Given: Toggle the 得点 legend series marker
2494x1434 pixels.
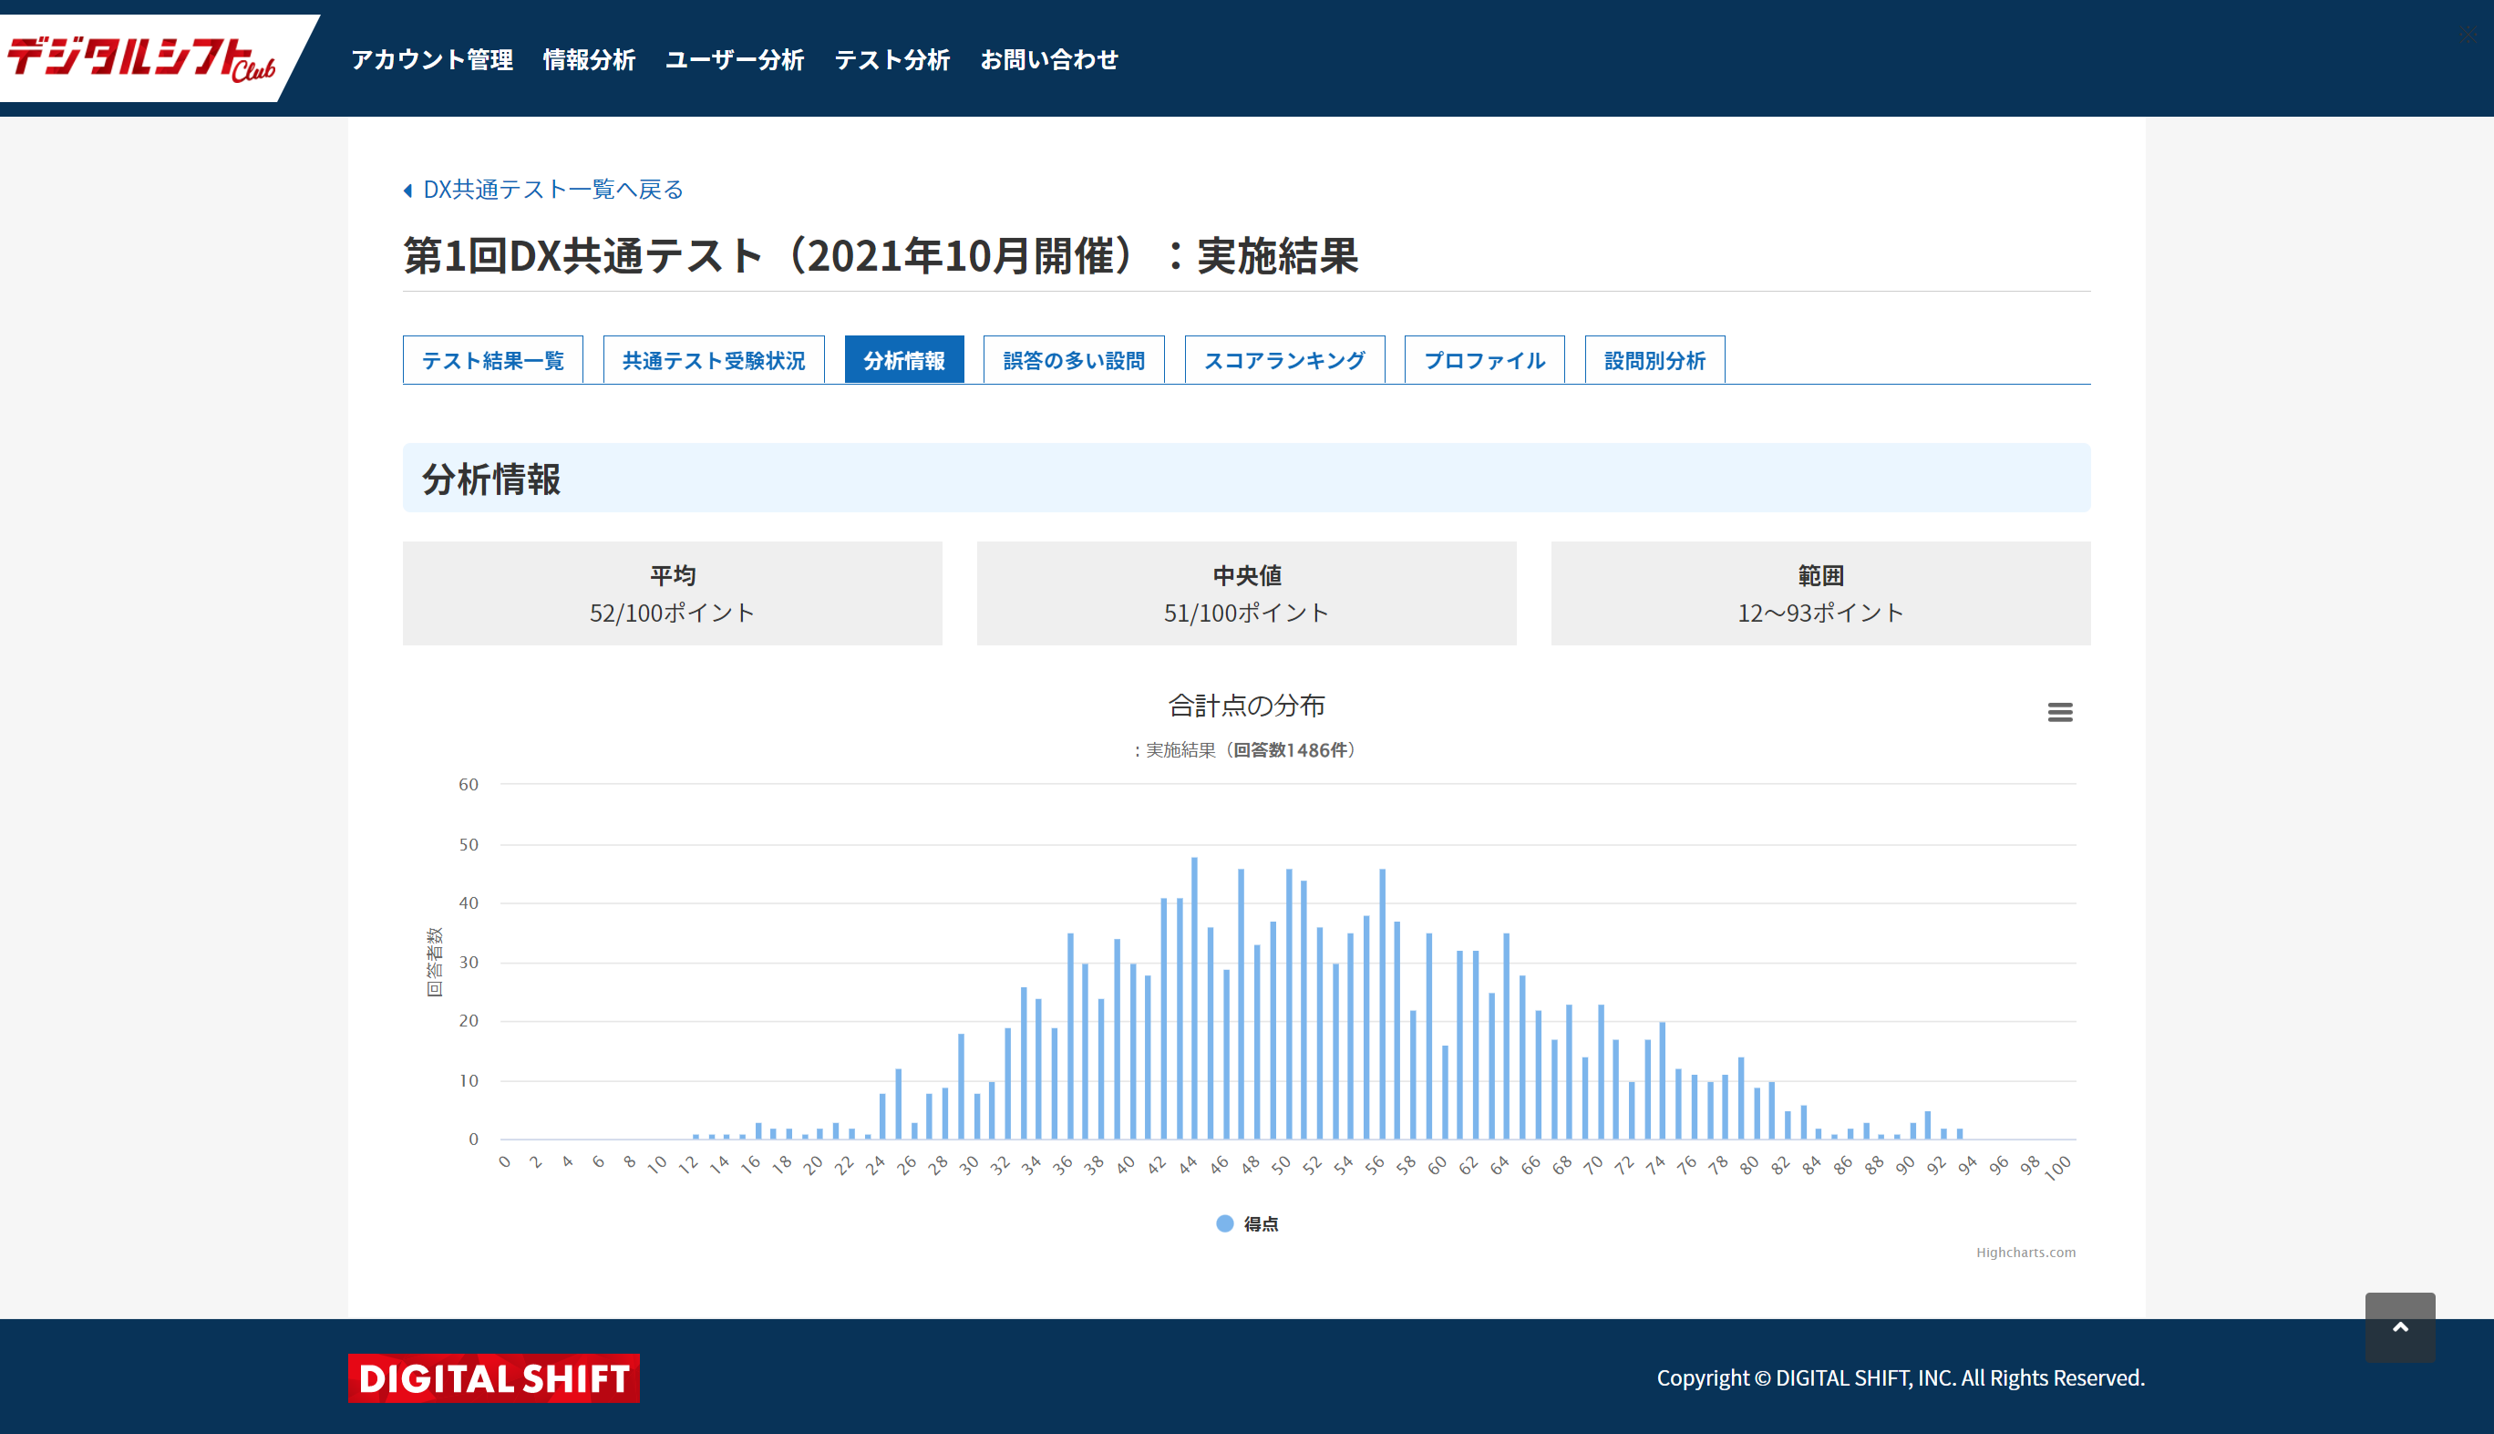Looking at the screenshot, I should (1225, 1223).
